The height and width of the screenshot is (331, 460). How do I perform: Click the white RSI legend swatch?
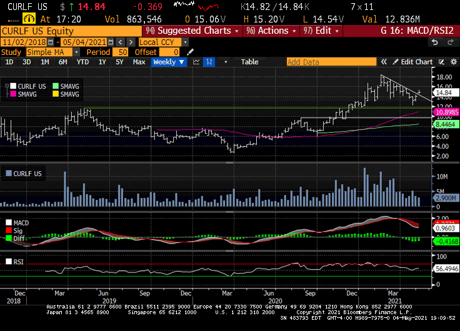(9, 262)
